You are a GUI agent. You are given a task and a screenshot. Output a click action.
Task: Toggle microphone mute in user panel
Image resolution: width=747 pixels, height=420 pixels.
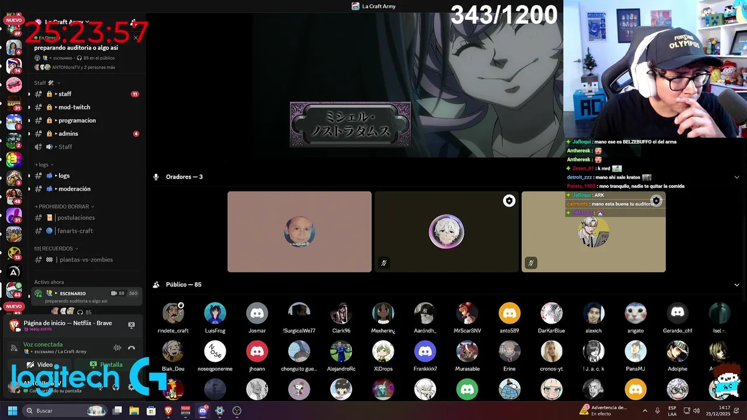click(100, 387)
